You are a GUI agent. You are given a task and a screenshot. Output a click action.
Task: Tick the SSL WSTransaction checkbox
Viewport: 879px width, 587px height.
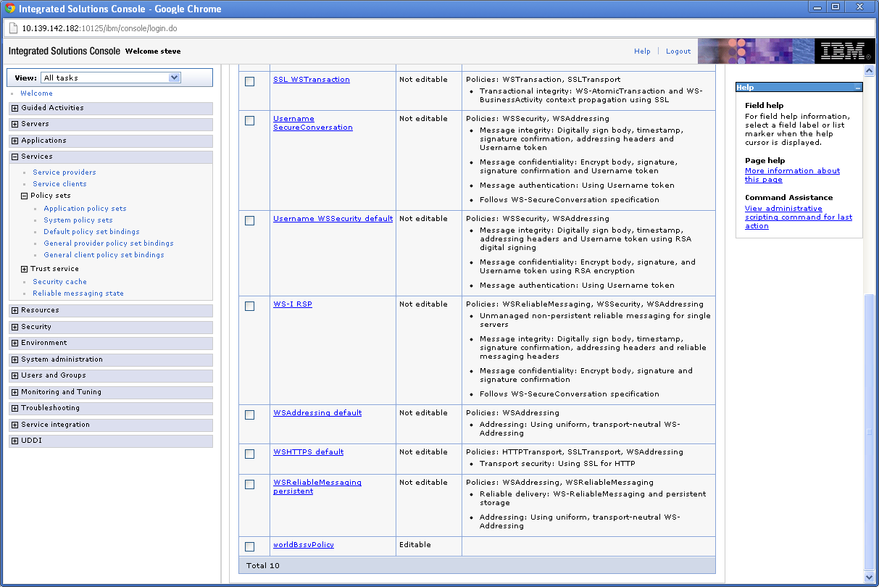(249, 81)
